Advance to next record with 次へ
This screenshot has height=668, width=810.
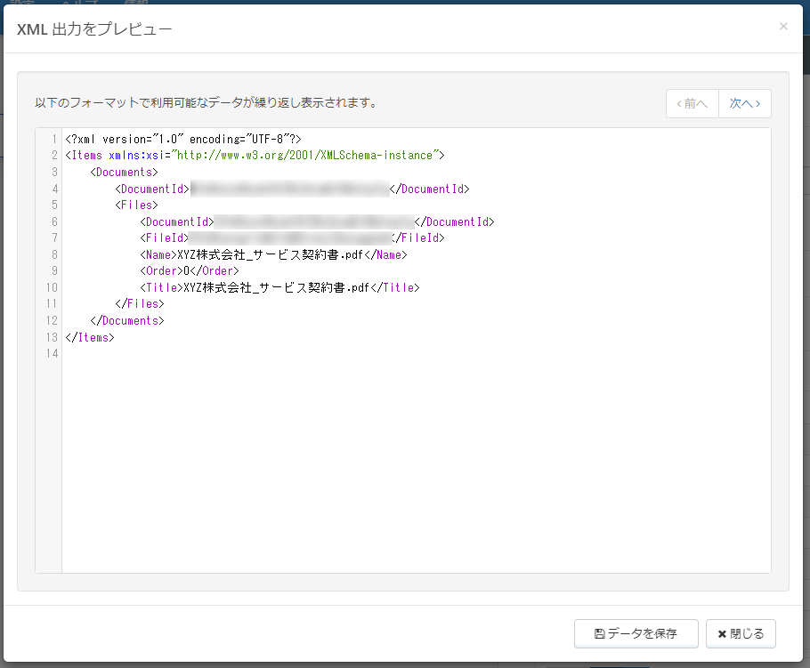click(x=745, y=103)
